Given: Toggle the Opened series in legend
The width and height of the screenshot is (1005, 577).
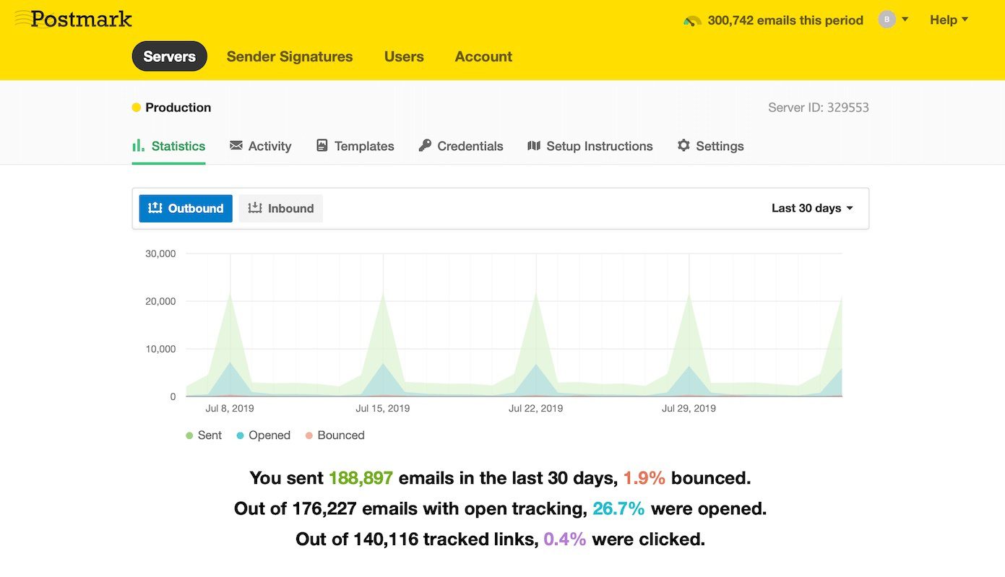Looking at the screenshot, I should pos(263,435).
